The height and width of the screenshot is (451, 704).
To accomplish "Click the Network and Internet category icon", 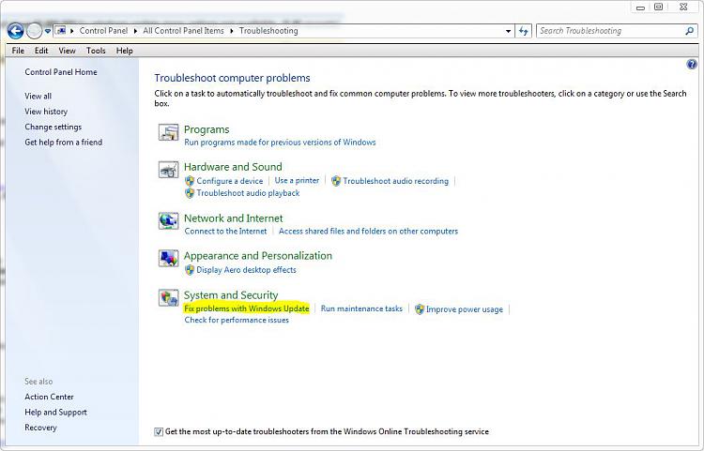I will pyautogui.click(x=168, y=221).
